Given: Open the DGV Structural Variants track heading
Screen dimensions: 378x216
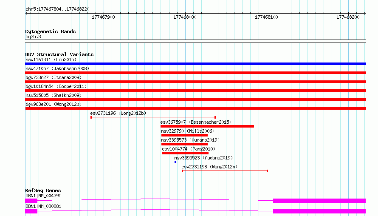Looking at the screenshot, I should tap(59, 54).
